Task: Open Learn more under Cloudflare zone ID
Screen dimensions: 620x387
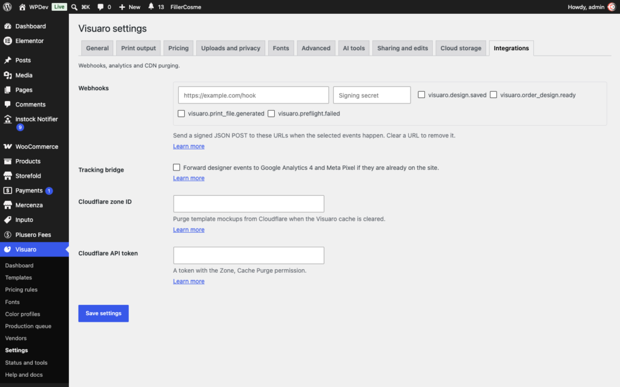Action: point(189,229)
